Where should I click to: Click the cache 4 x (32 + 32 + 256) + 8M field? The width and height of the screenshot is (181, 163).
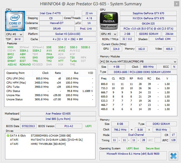click(x=68, y=39)
